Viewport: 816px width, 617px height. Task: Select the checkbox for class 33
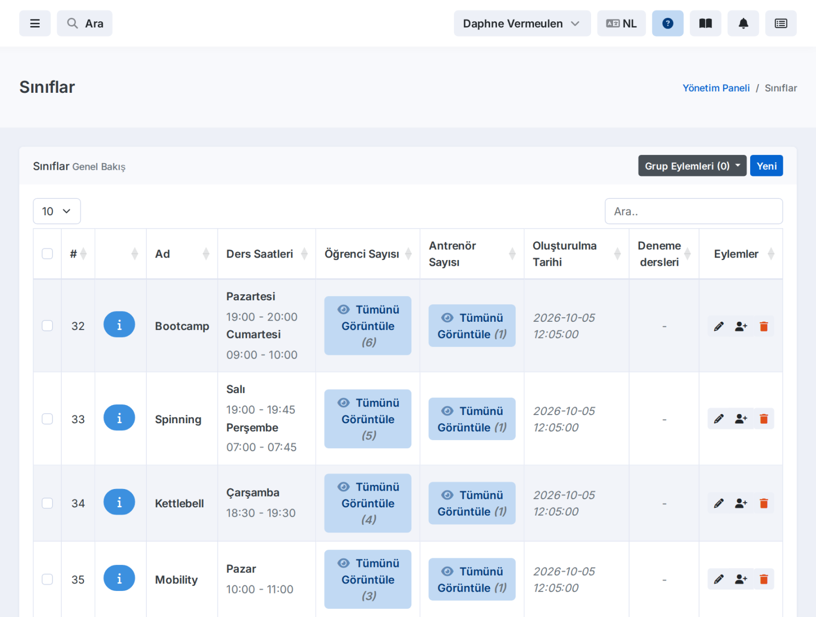47,419
